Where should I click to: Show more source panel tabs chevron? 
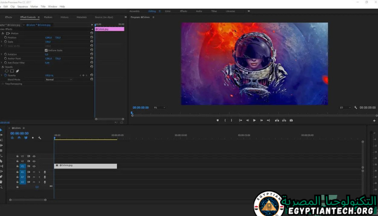(126, 17)
